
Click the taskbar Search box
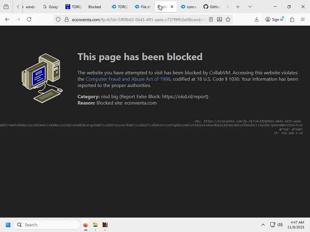pyautogui.click(x=47, y=225)
